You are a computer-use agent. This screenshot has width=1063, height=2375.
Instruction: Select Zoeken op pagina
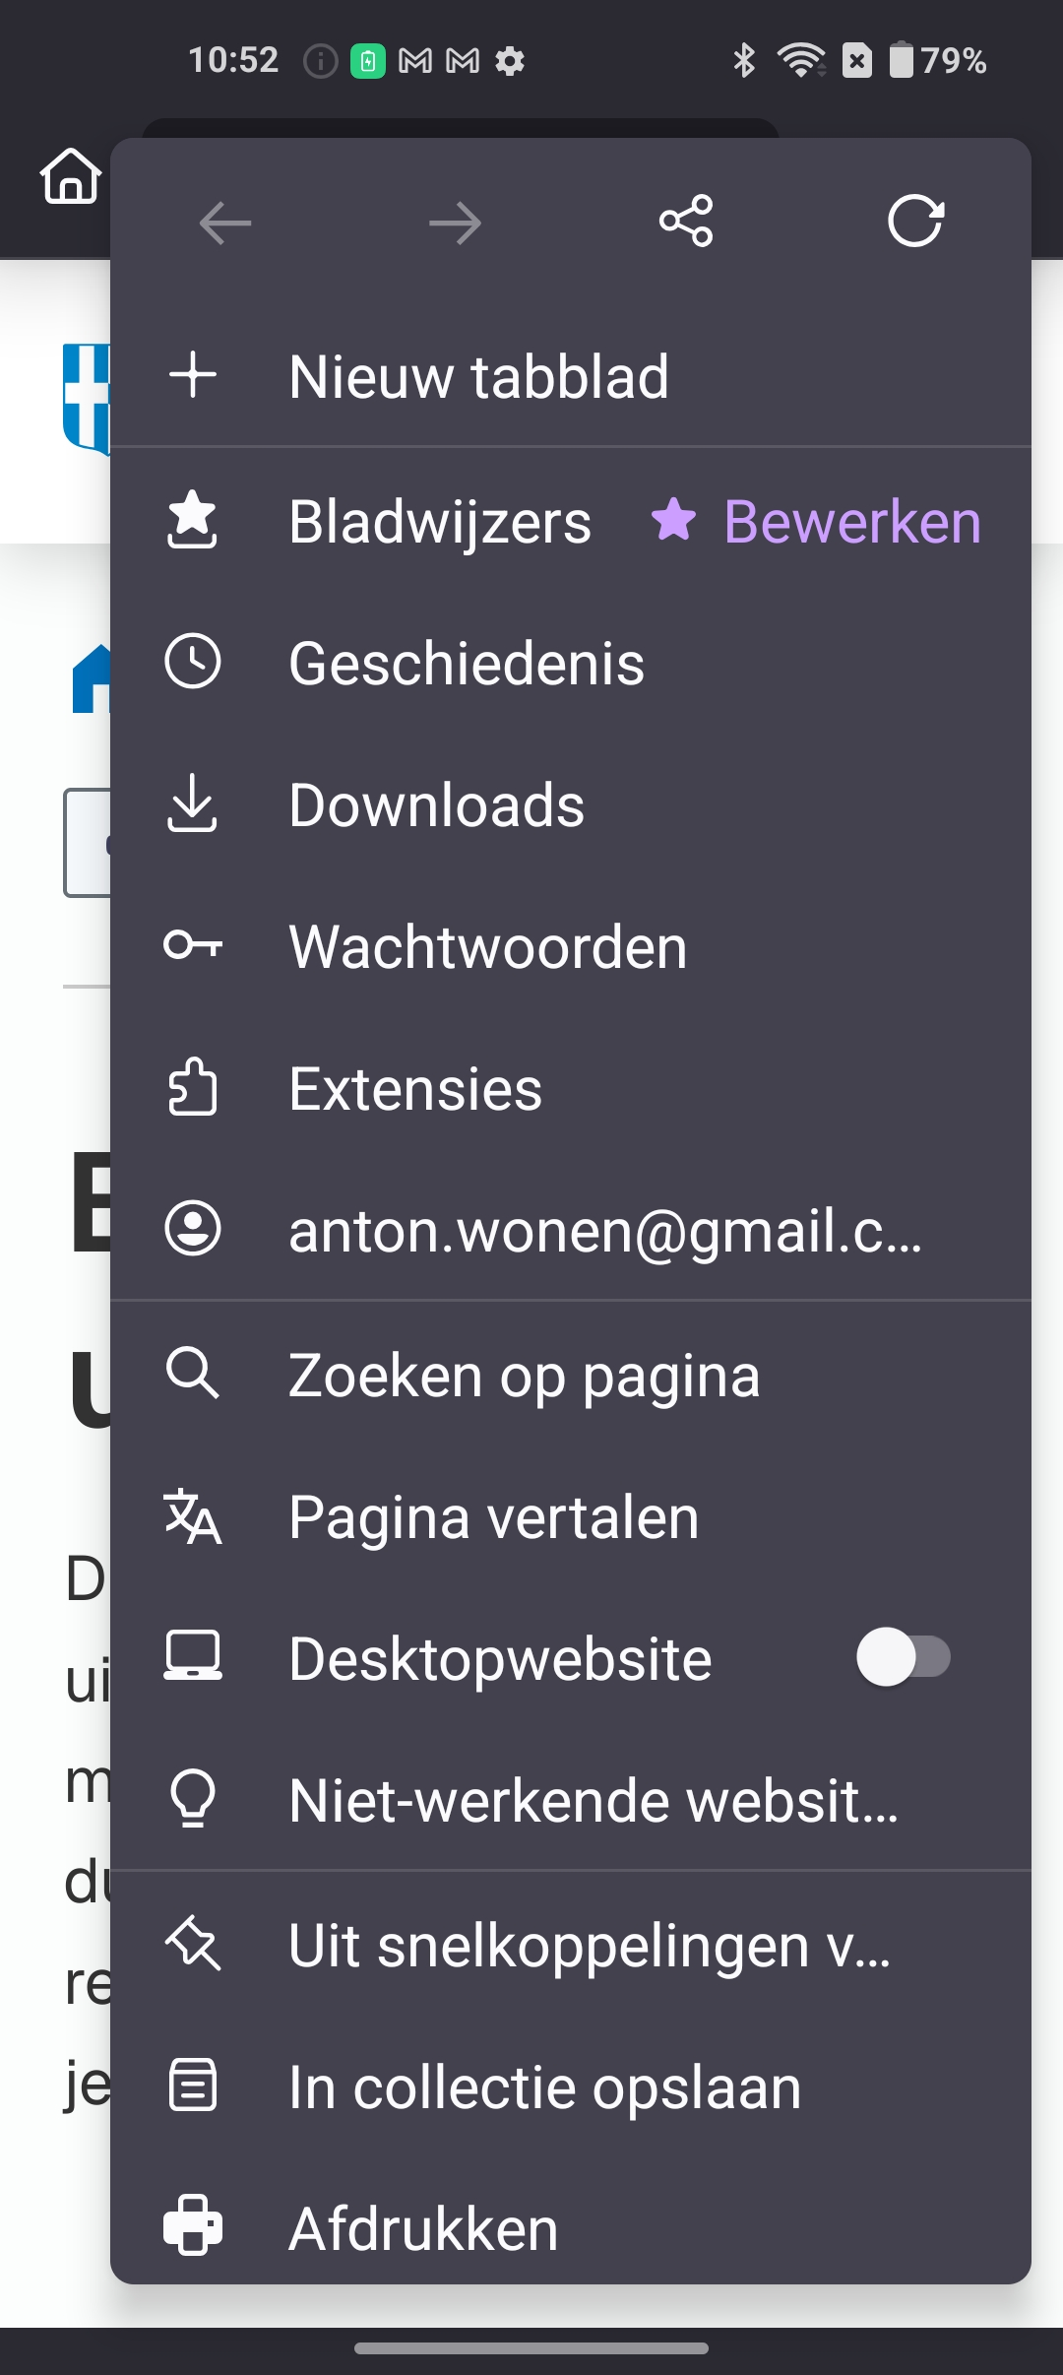pos(524,1375)
